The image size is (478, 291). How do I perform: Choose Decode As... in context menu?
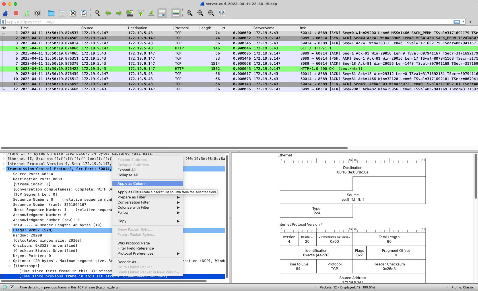coord(148,262)
